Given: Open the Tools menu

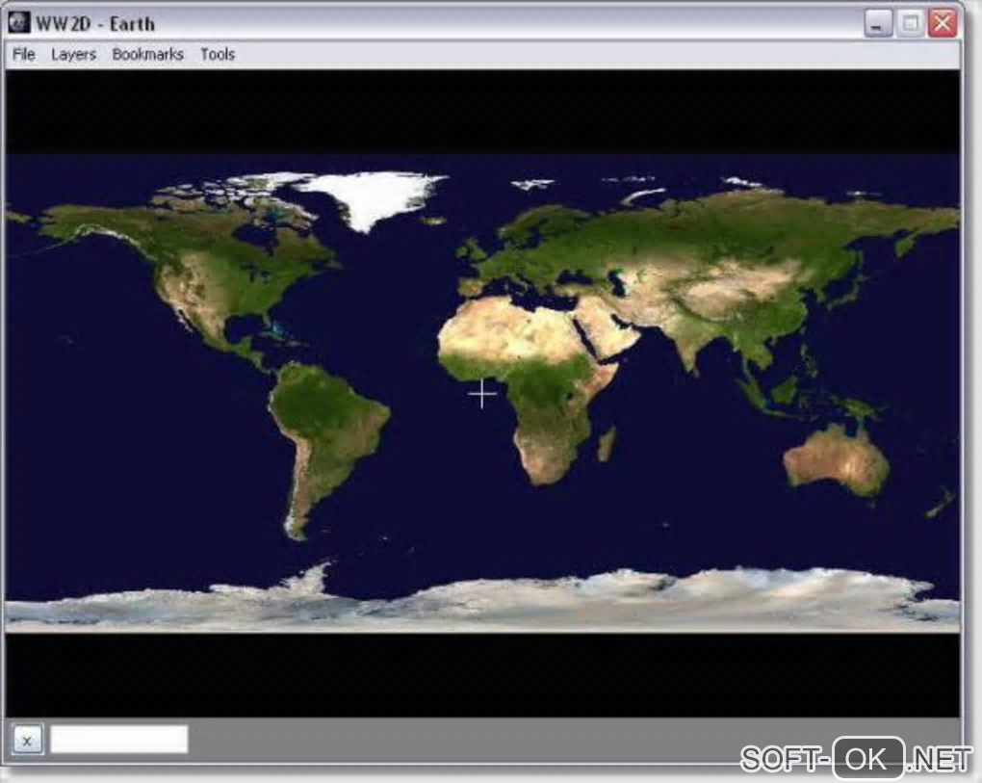Looking at the screenshot, I should pos(218,55).
